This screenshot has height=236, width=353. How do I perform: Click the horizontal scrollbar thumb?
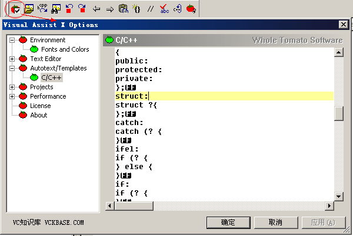[134, 205]
